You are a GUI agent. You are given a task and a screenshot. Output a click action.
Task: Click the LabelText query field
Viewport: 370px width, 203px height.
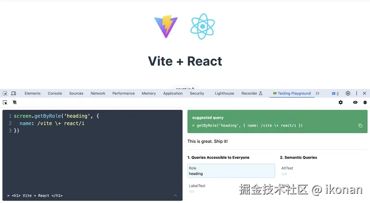pyautogui.click(x=231, y=189)
